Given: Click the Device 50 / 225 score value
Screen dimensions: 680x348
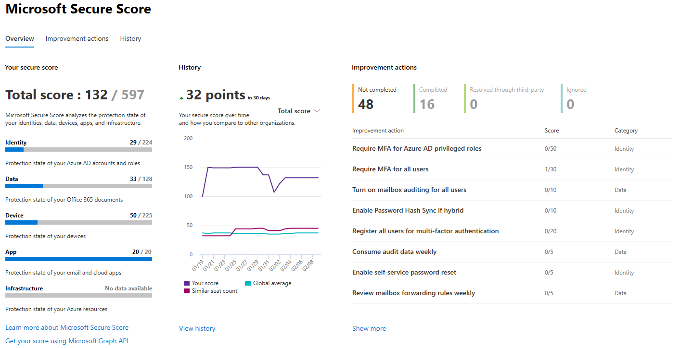Looking at the screenshot, I should tap(141, 216).
